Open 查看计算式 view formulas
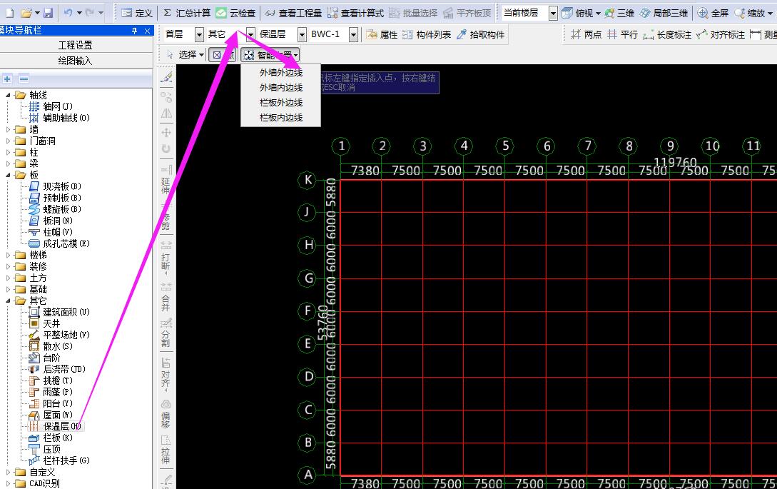 pyautogui.click(x=355, y=13)
